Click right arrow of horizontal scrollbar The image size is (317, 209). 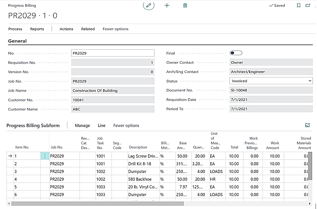click(310, 204)
